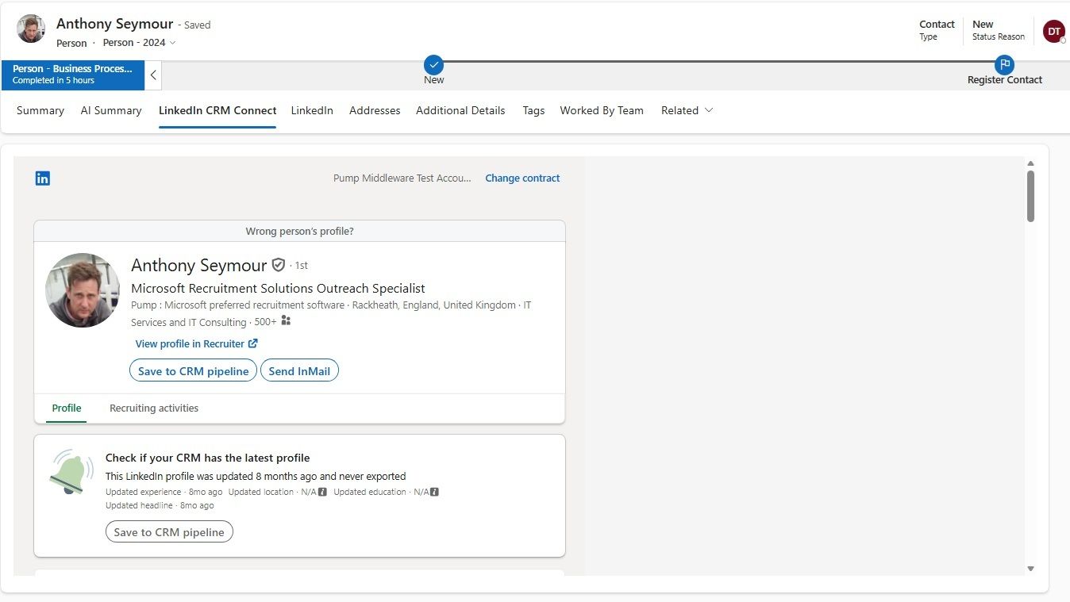
Task: Click the verified shield badge beside Anthony Seymour
Action: (278, 265)
